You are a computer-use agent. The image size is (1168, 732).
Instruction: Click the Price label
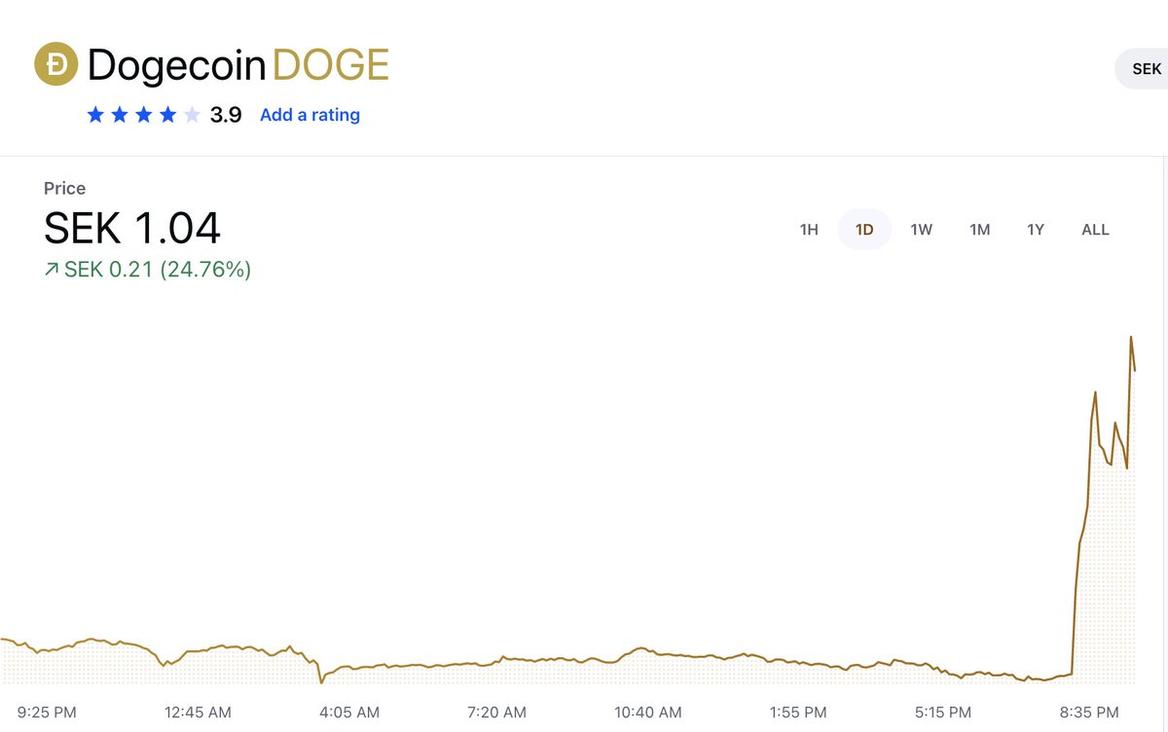(64, 188)
